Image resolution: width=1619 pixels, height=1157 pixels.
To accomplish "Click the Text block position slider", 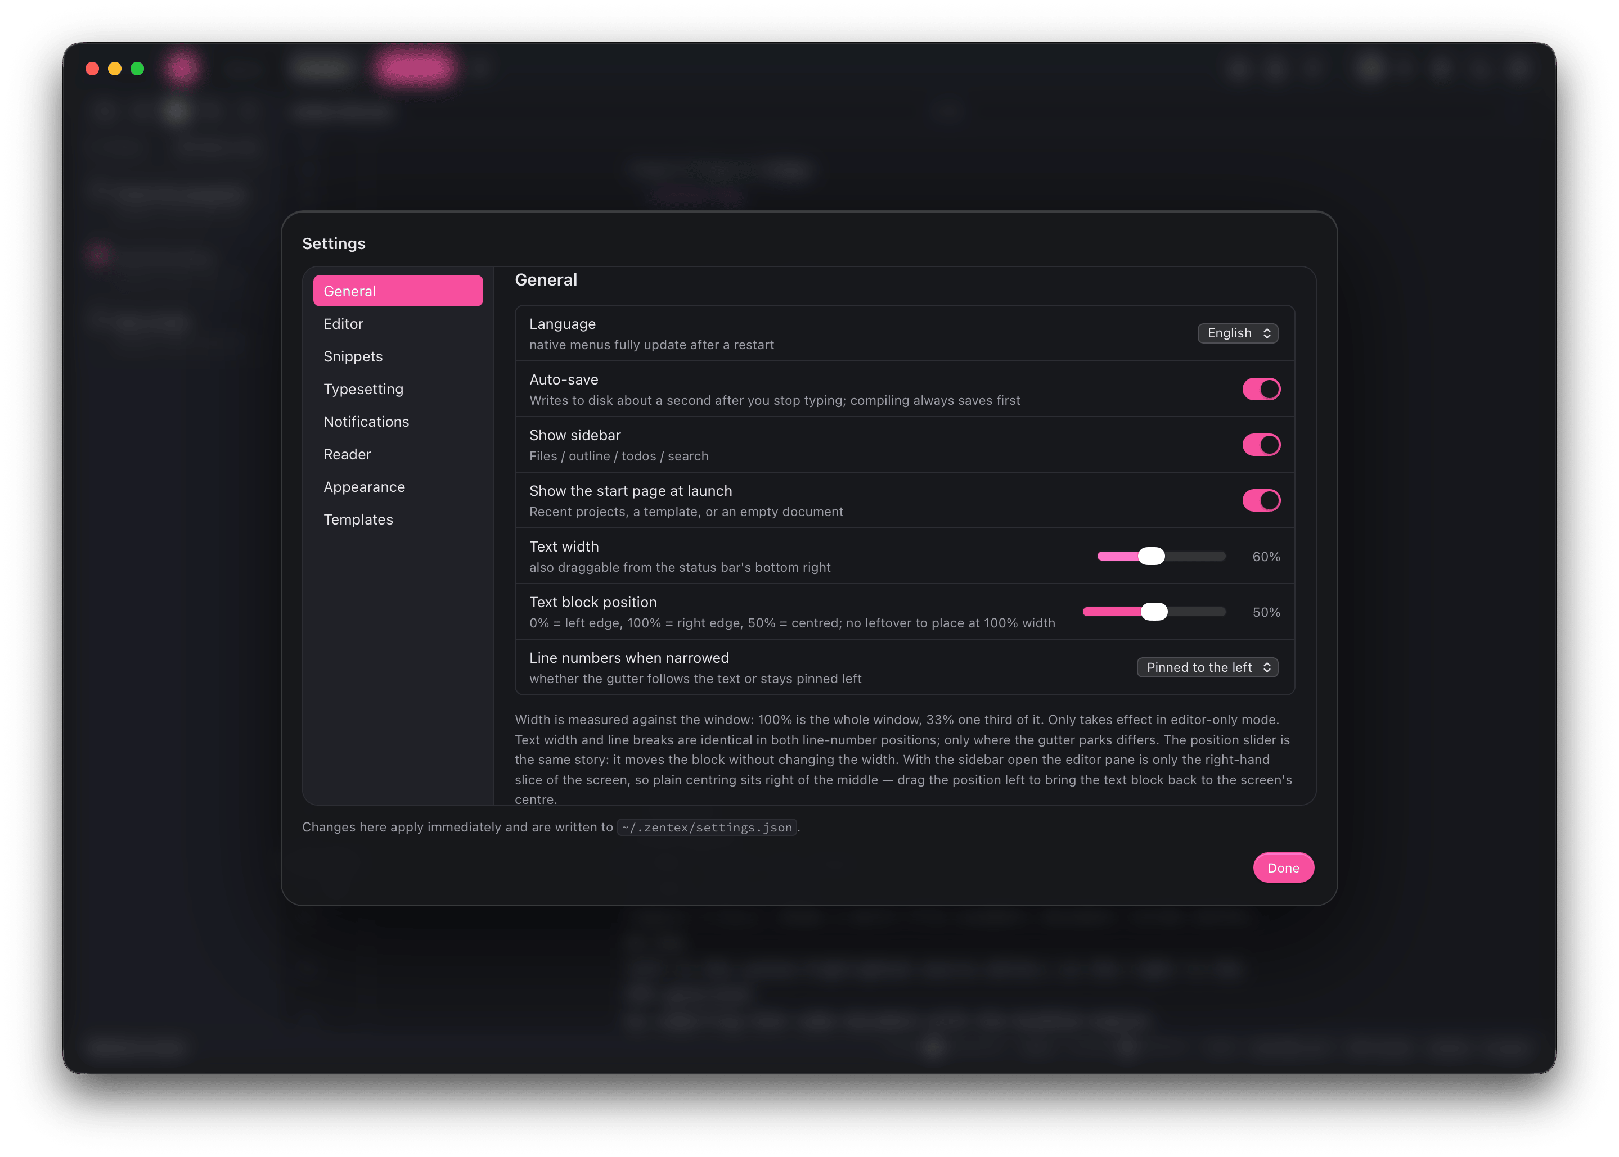I will pyautogui.click(x=1153, y=611).
